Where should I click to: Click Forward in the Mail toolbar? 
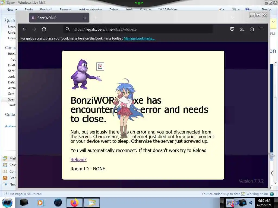tap(65, 9)
